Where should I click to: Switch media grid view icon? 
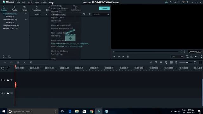(x=89, y=14)
